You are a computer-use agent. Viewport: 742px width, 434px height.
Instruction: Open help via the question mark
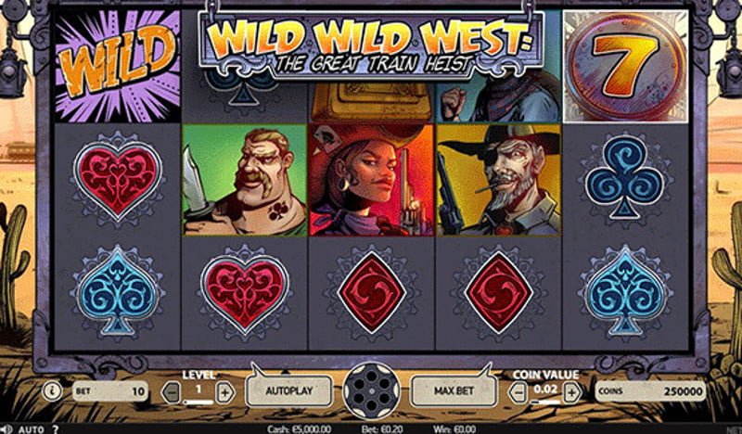56,429
